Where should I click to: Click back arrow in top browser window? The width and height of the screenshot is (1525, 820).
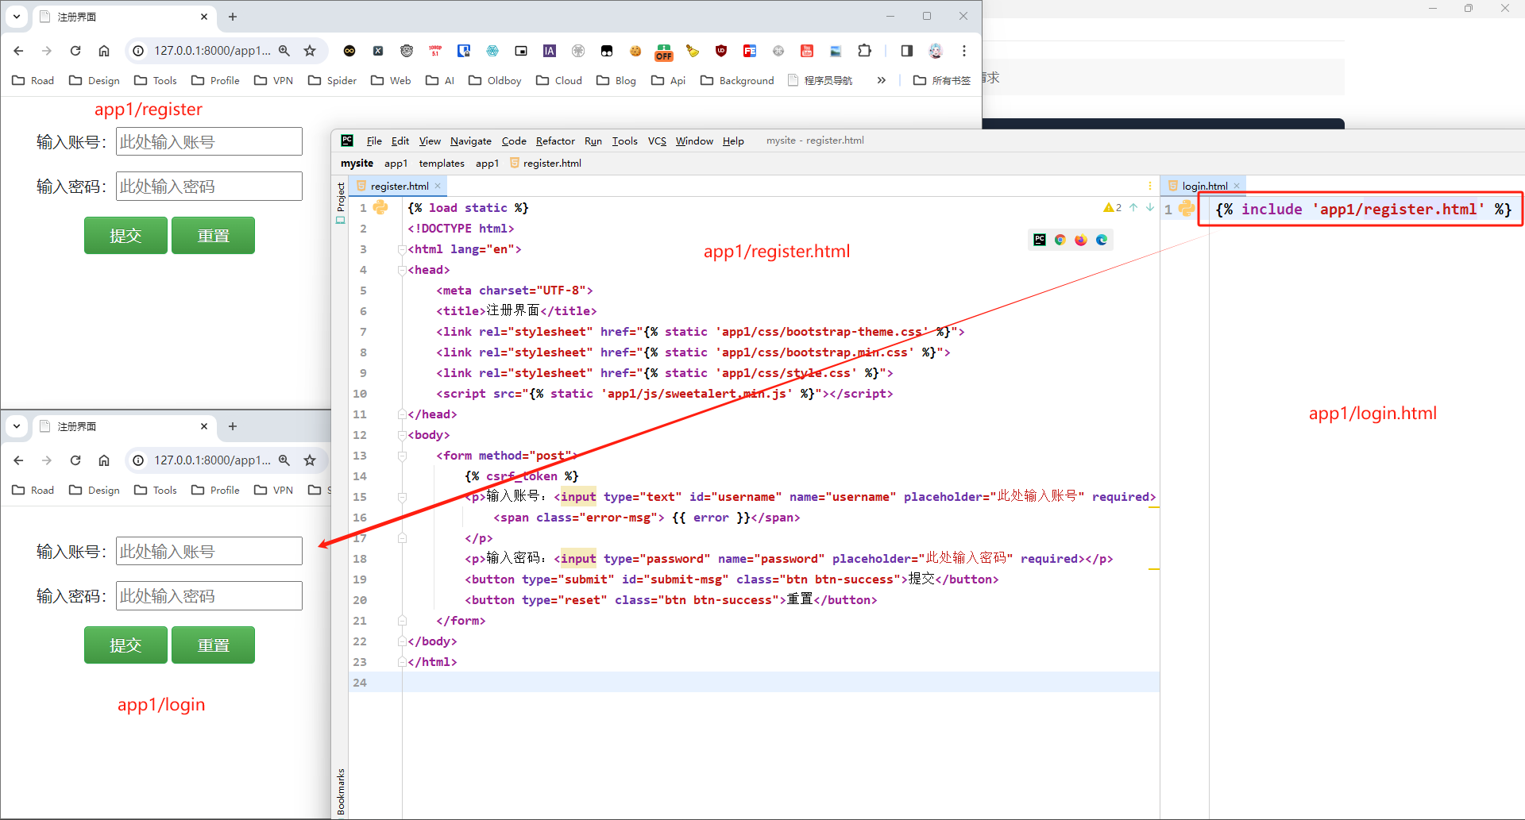pos(18,51)
